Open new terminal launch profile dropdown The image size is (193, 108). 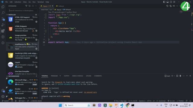pyautogui.click(x=174, y=76)
